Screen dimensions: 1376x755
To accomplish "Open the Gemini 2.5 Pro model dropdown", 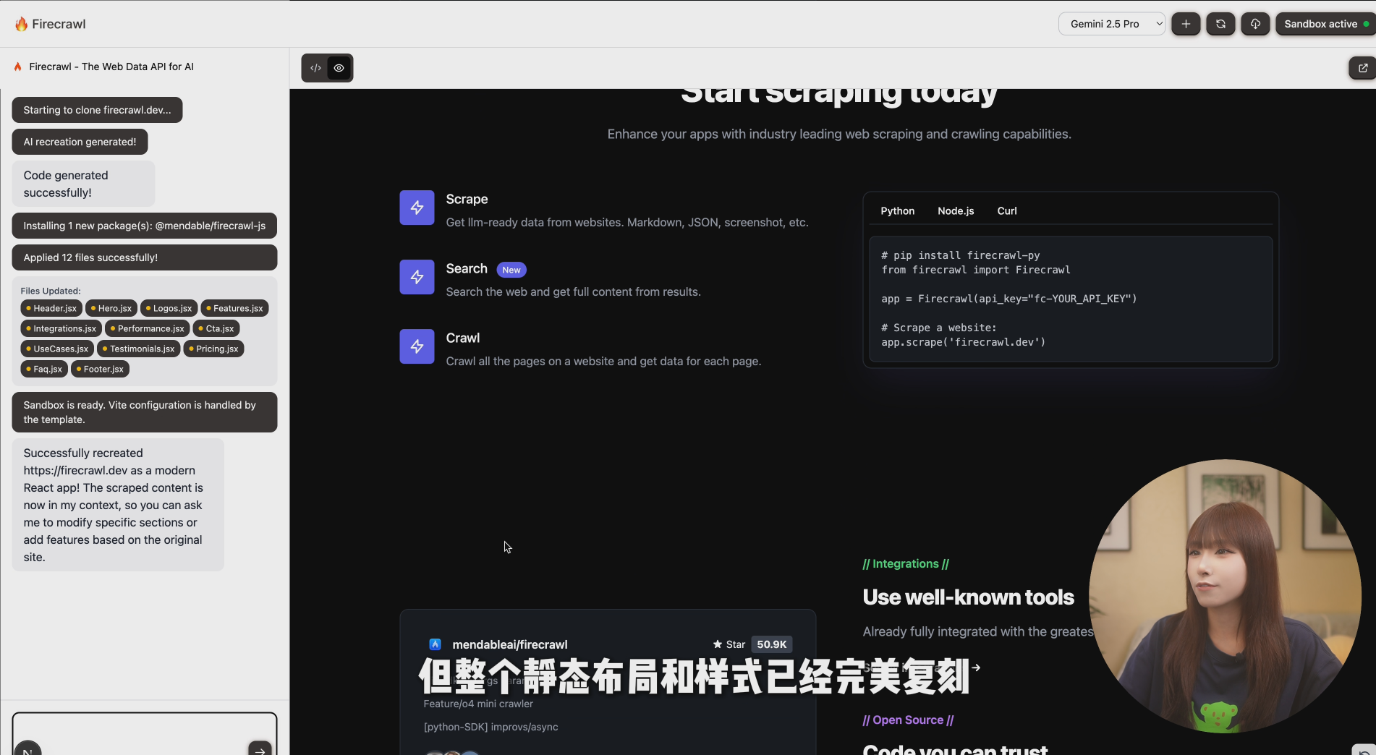I will point(1112,23).
